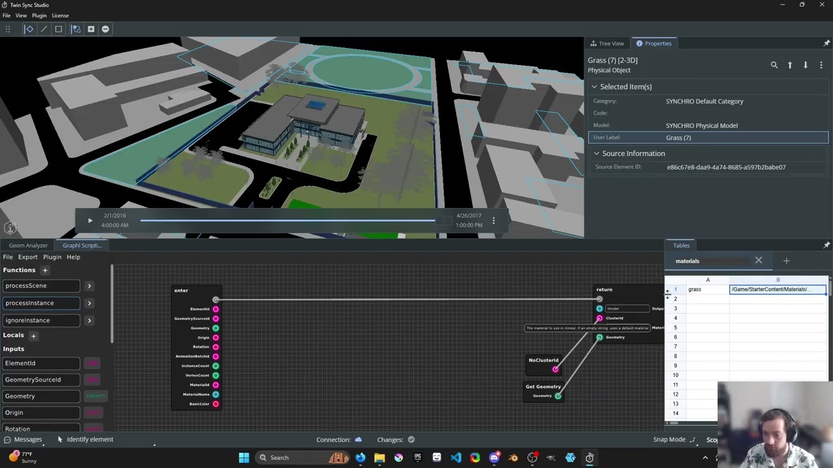Open the View menu
Image resolution: width=833 pixels, height=468 pixels.
[21, 16]
